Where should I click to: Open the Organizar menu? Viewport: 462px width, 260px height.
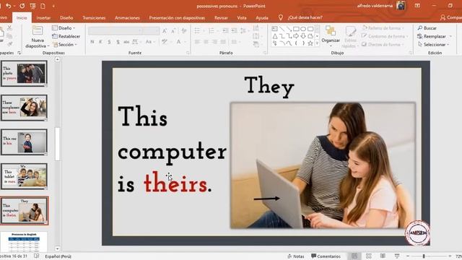[331, 37]
